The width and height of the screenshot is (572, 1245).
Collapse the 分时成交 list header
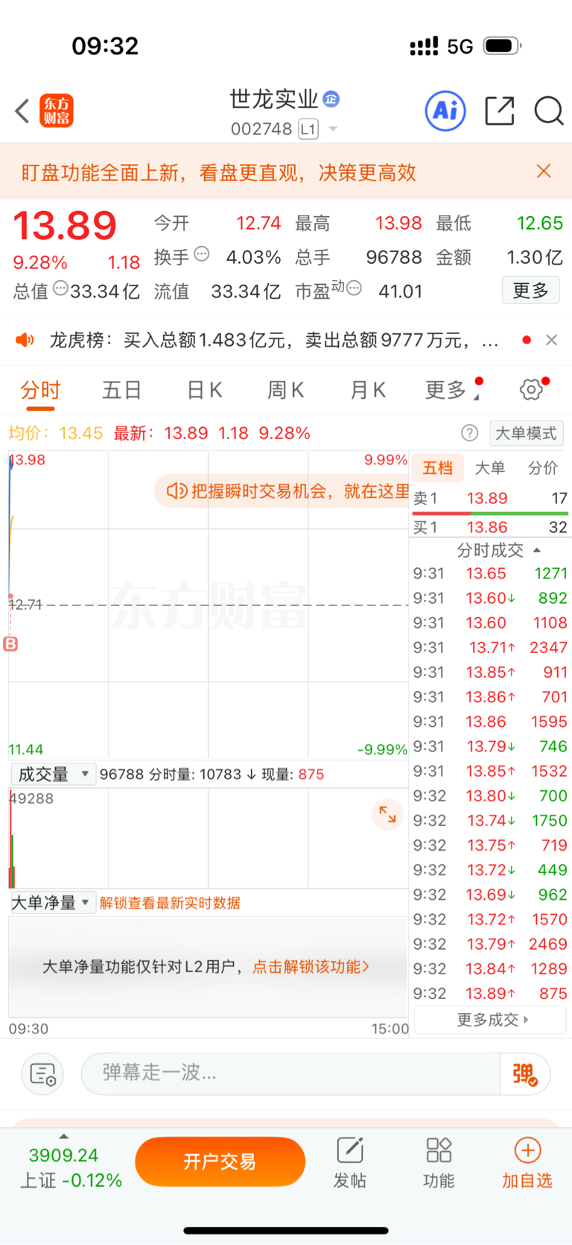click(498, 550)
